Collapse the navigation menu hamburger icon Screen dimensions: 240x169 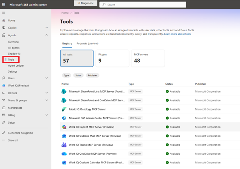(x=4, y=13)
